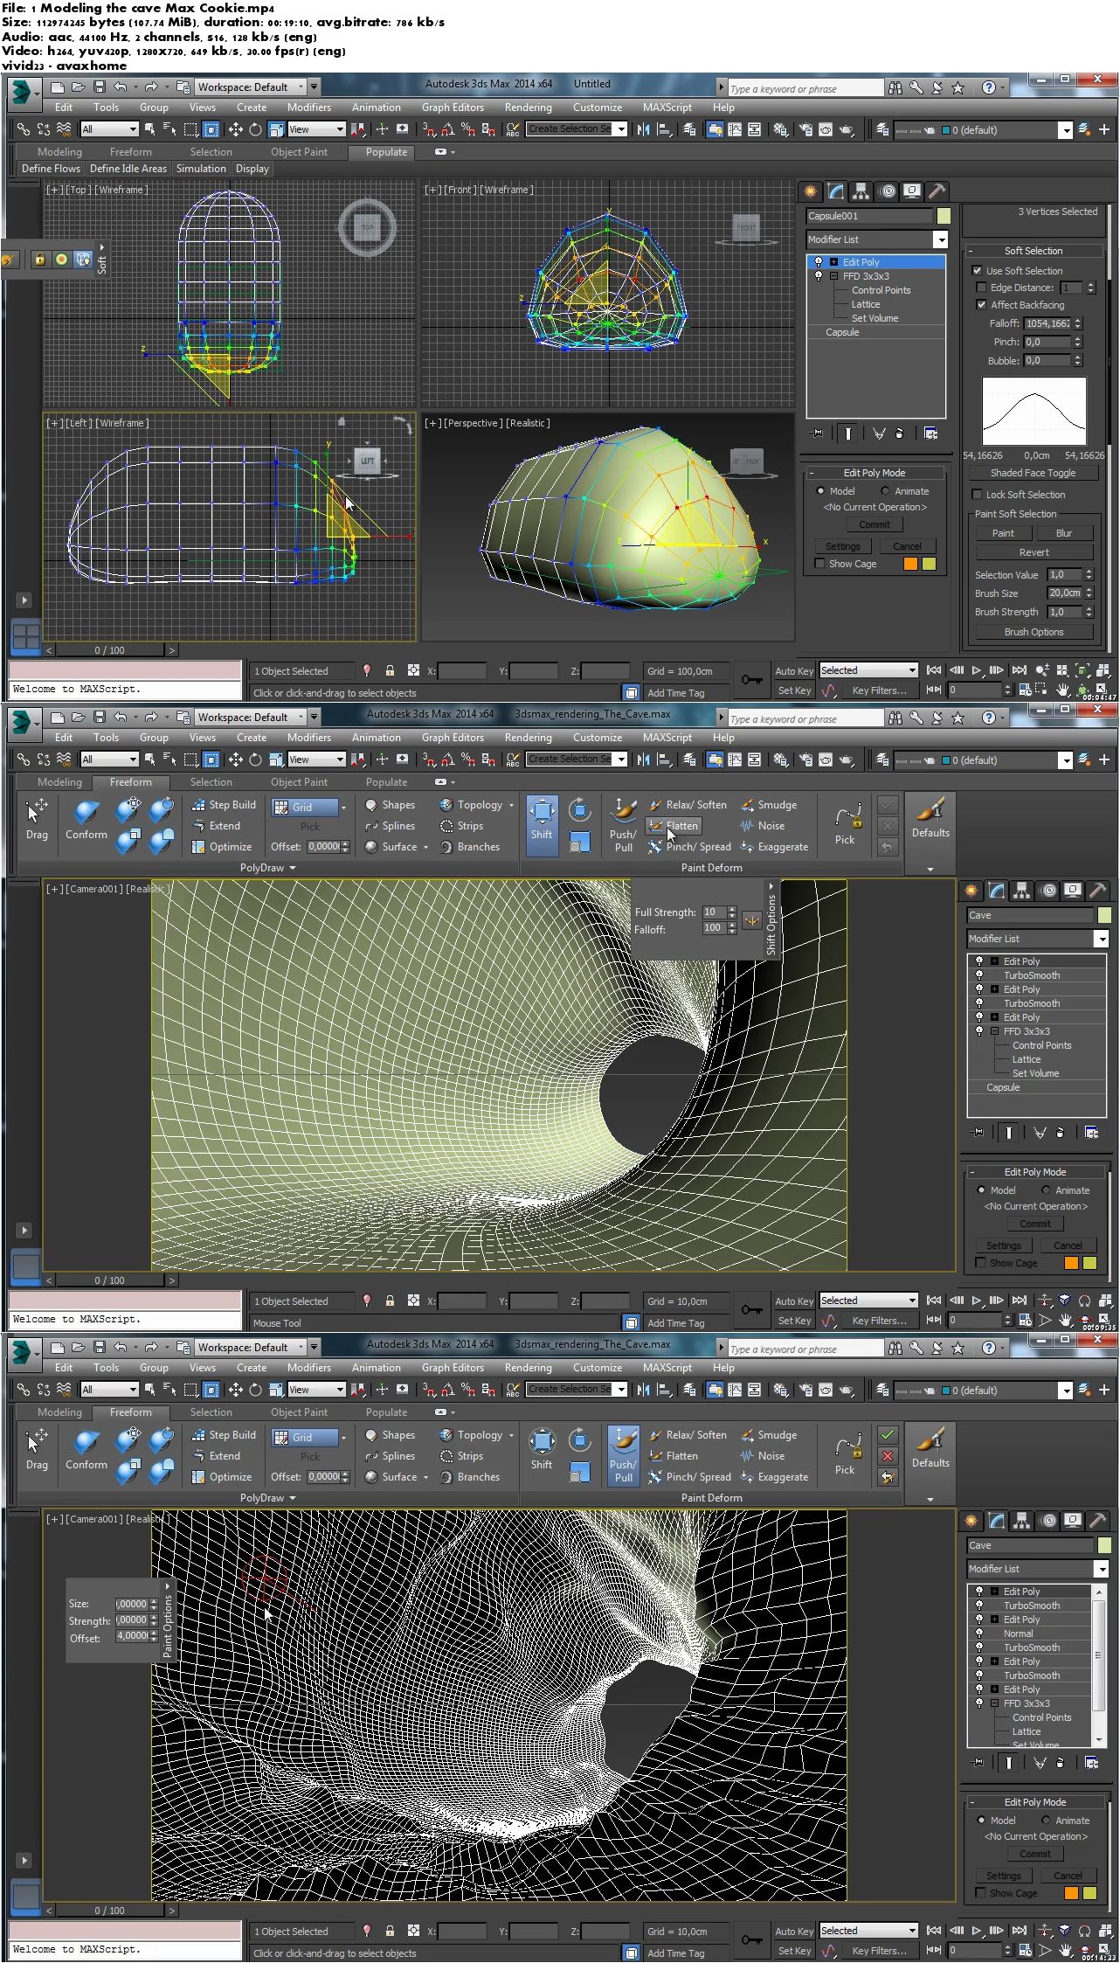
Task: Click the object color swatch beside the Capsule001 name
Action: pyautogui.click(x=944, y=216)
